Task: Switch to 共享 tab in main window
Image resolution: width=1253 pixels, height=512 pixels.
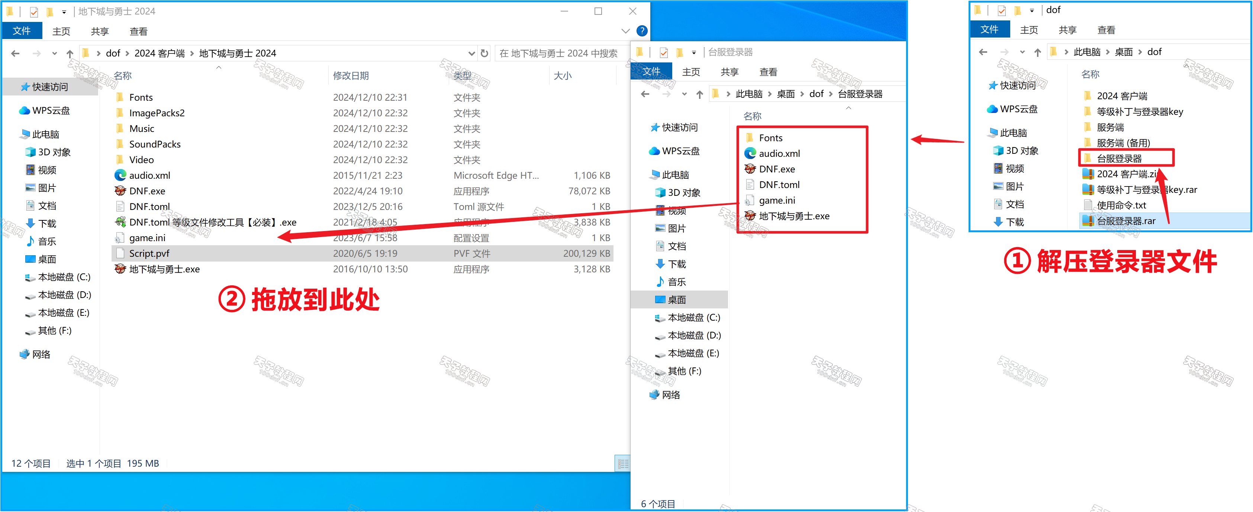Action: click(x=100, y=31)
